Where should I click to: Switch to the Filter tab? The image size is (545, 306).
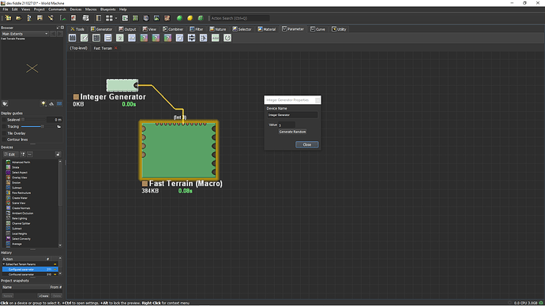click(197, 29)
